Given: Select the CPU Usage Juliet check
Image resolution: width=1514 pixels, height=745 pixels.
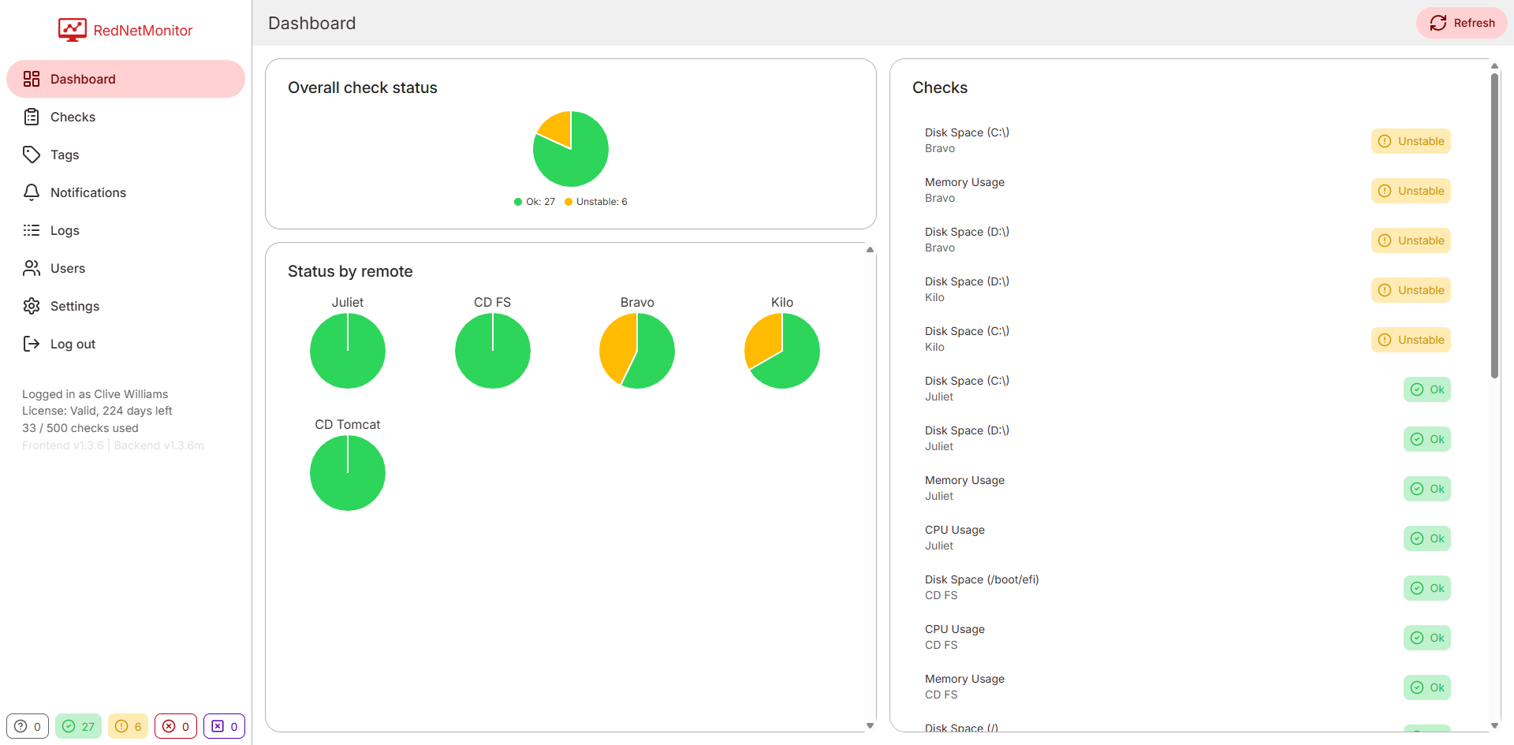Looking at the screenshot, I should pos(1188,538).
